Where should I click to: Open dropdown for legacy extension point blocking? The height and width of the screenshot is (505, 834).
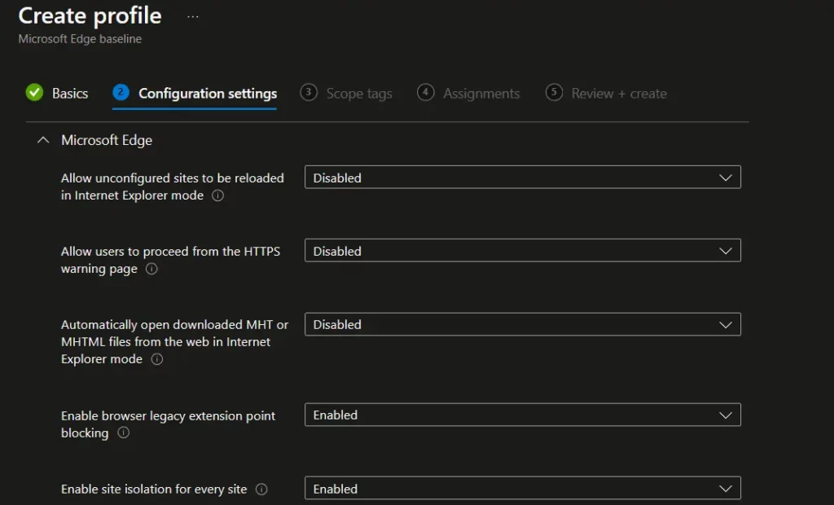(x=522, y=415)
